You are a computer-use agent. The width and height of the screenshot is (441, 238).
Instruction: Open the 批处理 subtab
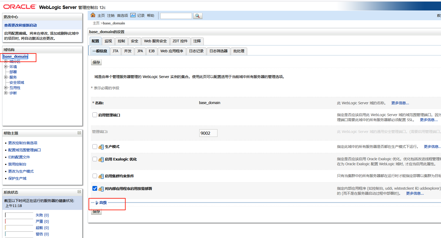coord(239,51)
